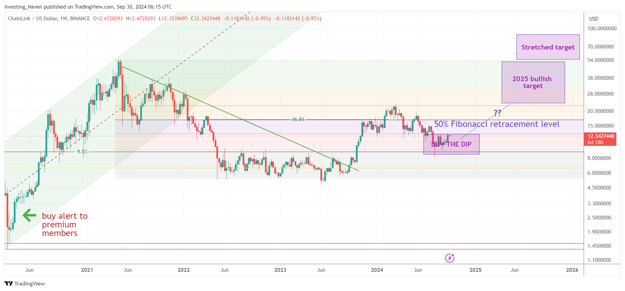Click the 16.91 level label
This screenshot has height=291, width=625.
298,119
